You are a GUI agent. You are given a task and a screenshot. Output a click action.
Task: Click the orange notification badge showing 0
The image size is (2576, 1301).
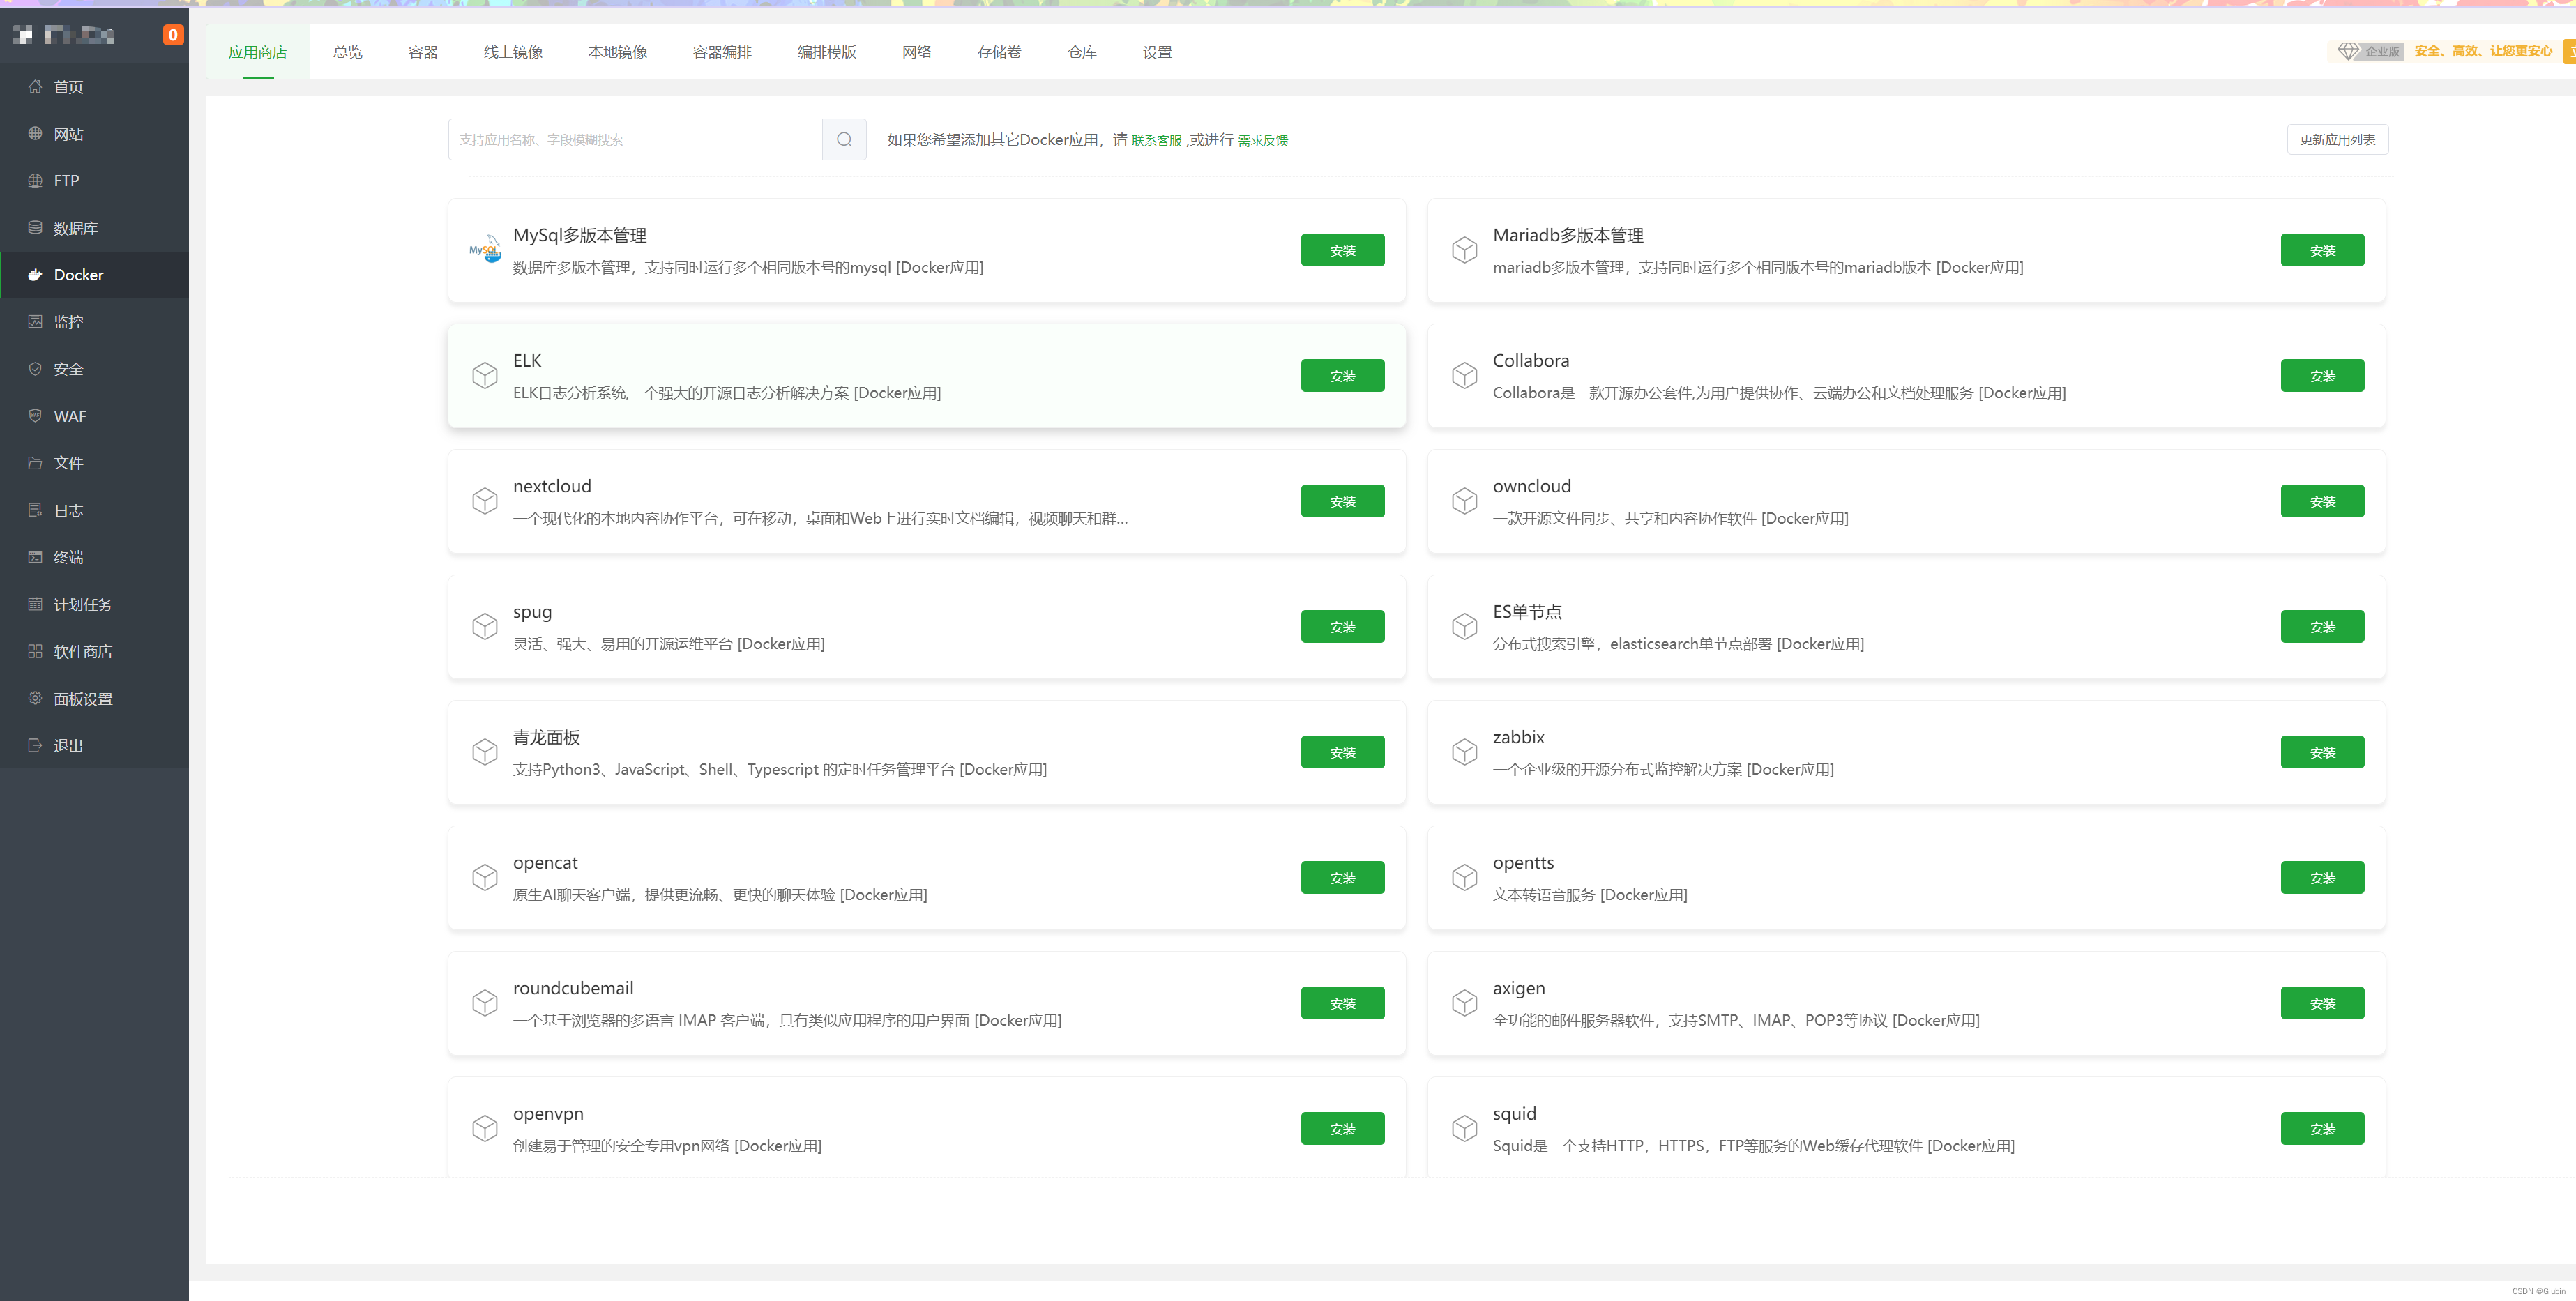173,35
